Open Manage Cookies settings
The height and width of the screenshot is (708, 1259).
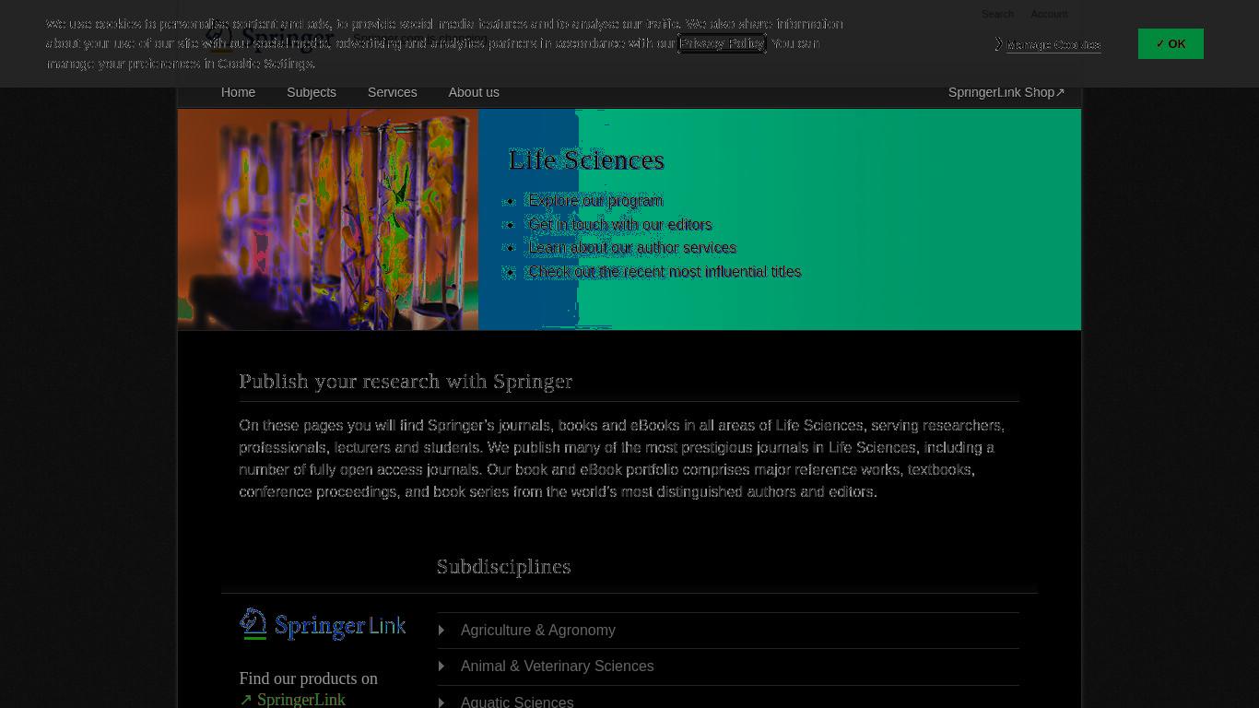[1053, 44]
